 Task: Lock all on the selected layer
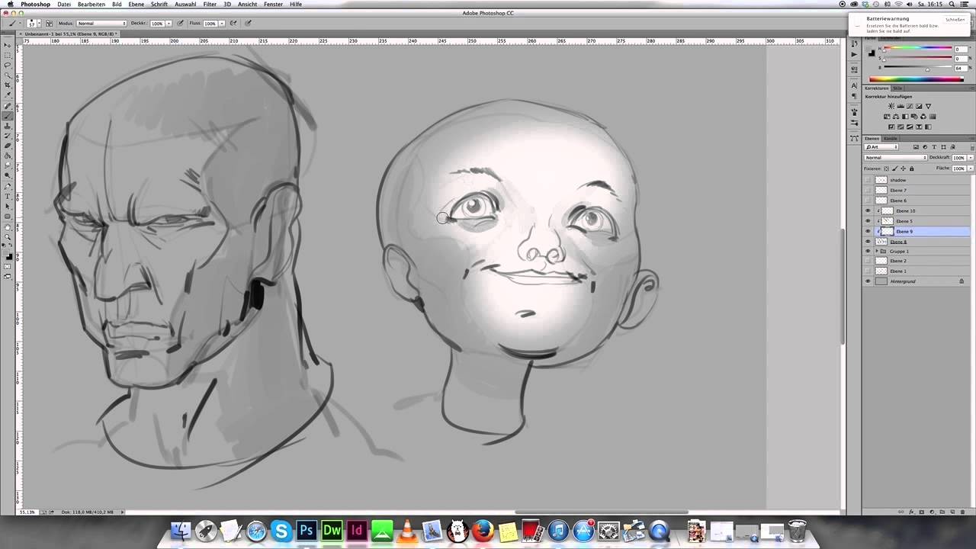(911, 169)
